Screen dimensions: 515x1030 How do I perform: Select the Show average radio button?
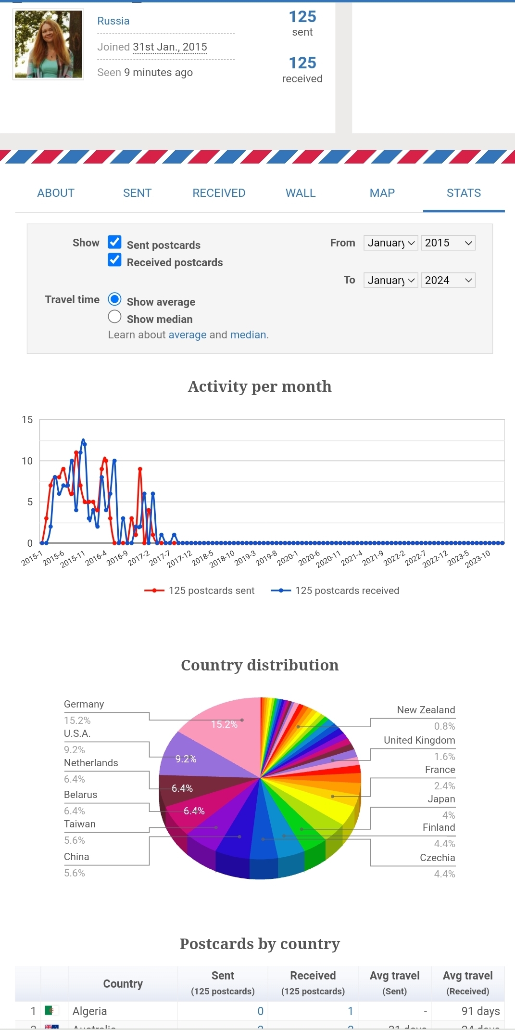114,299
